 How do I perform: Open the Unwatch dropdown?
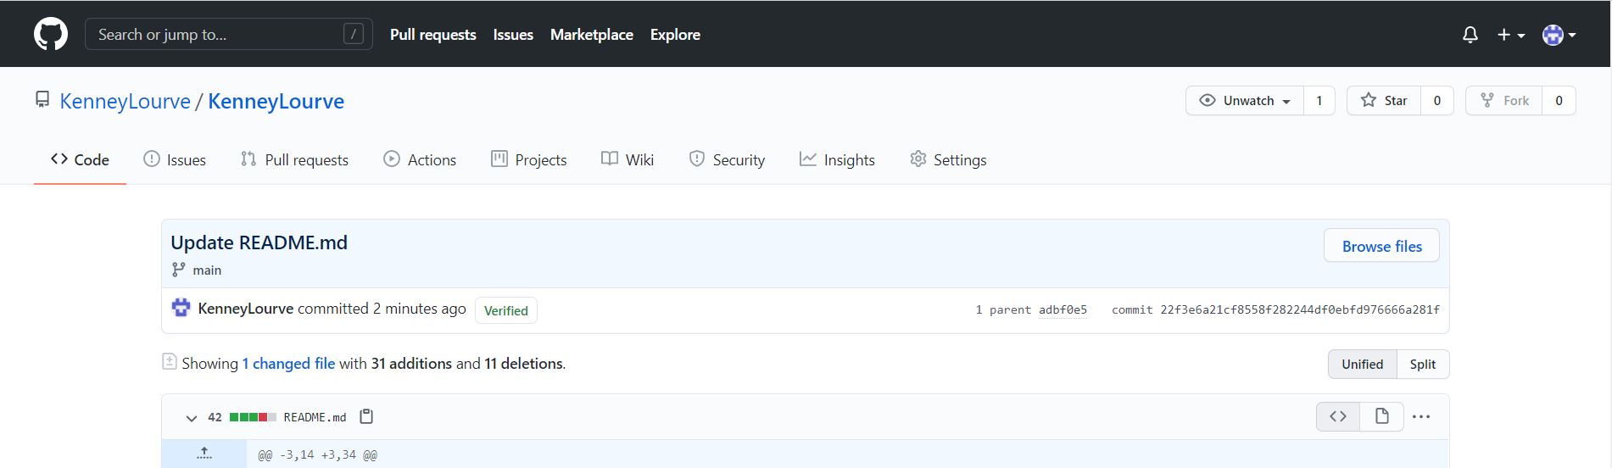tap(1245, 101)
